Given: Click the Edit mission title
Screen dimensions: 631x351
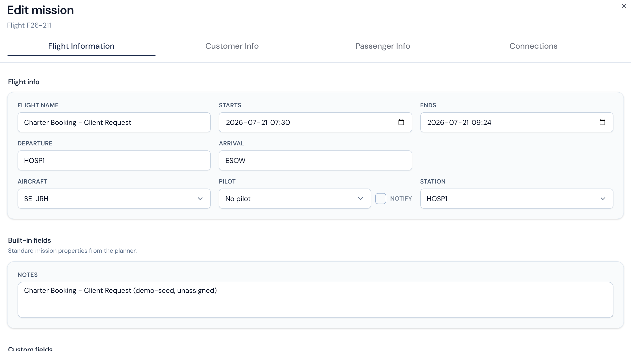Looking at the screenshot, I should (x=40, y=10).
